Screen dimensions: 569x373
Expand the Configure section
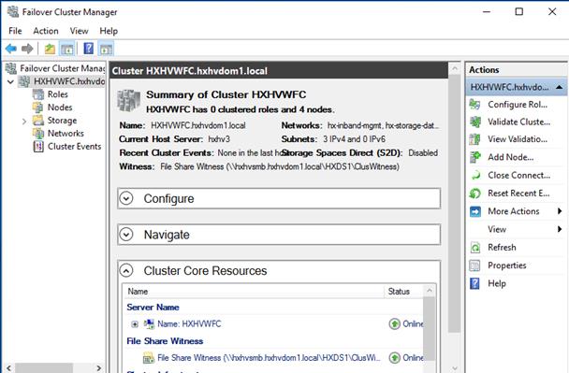126,198
